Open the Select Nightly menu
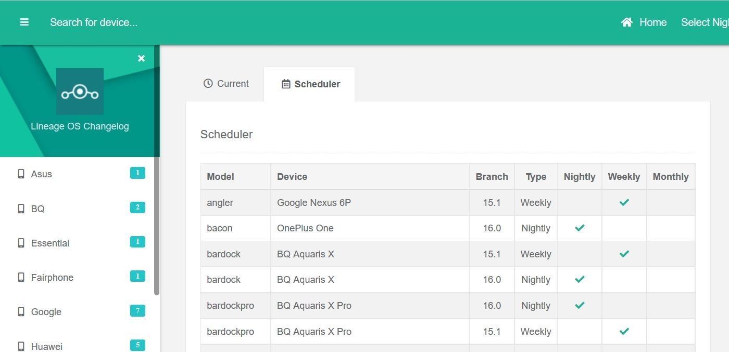The width and height of the screenshot is (729, 352). click(x=705, y=22)
